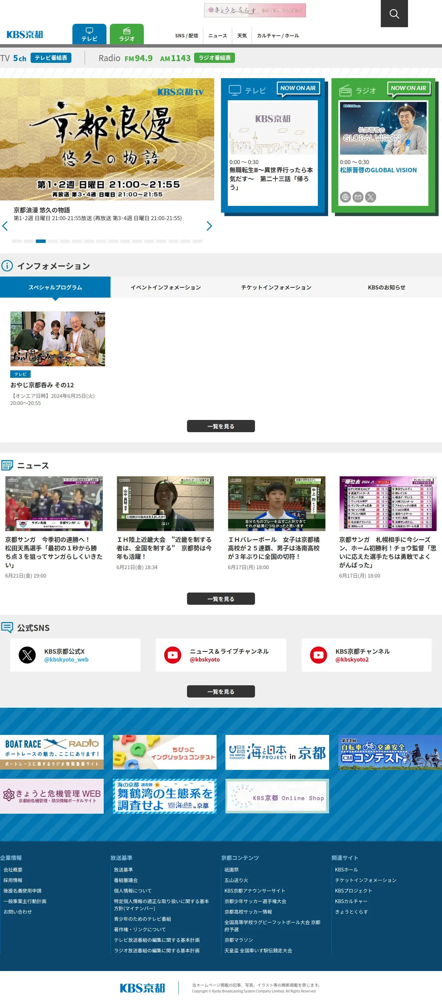
Task: Select the first carousel indicator dot
Action: (x=16, y=241)
